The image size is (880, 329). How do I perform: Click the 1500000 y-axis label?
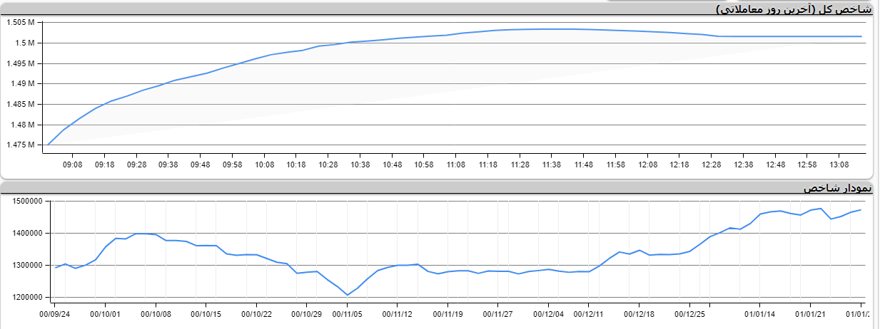[28, 202]
